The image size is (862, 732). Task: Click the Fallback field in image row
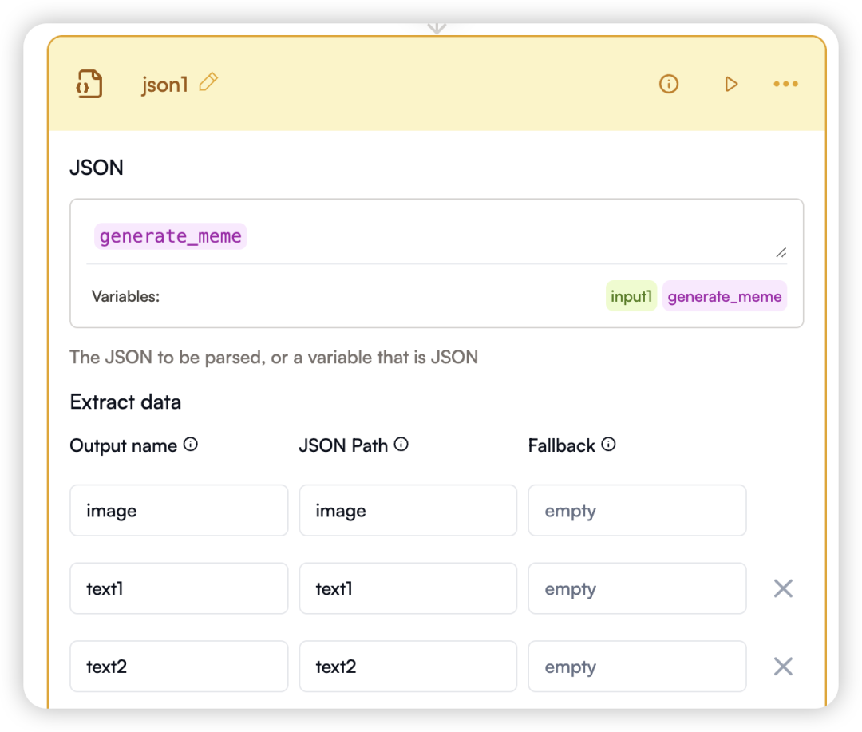coord(637,511)
